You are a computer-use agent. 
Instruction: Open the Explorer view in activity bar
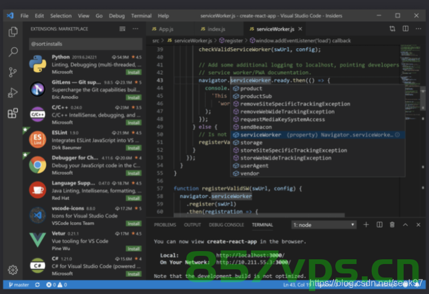[x=13, y=32]
